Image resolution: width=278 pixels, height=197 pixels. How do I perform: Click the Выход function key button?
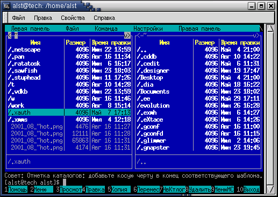[252, 189]
